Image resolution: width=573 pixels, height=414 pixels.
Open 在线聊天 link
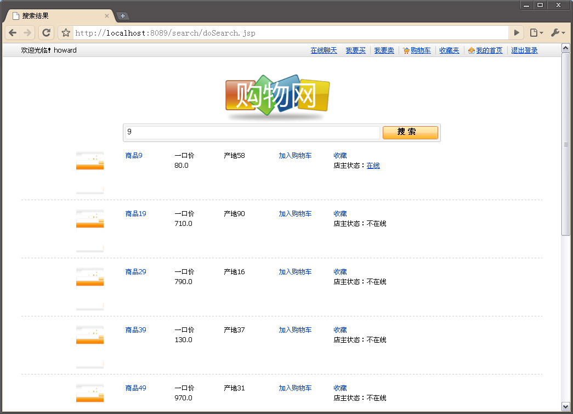(324, 50)
